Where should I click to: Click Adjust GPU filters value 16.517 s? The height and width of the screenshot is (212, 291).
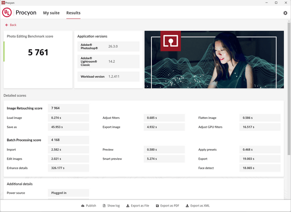tap(260, 127)
